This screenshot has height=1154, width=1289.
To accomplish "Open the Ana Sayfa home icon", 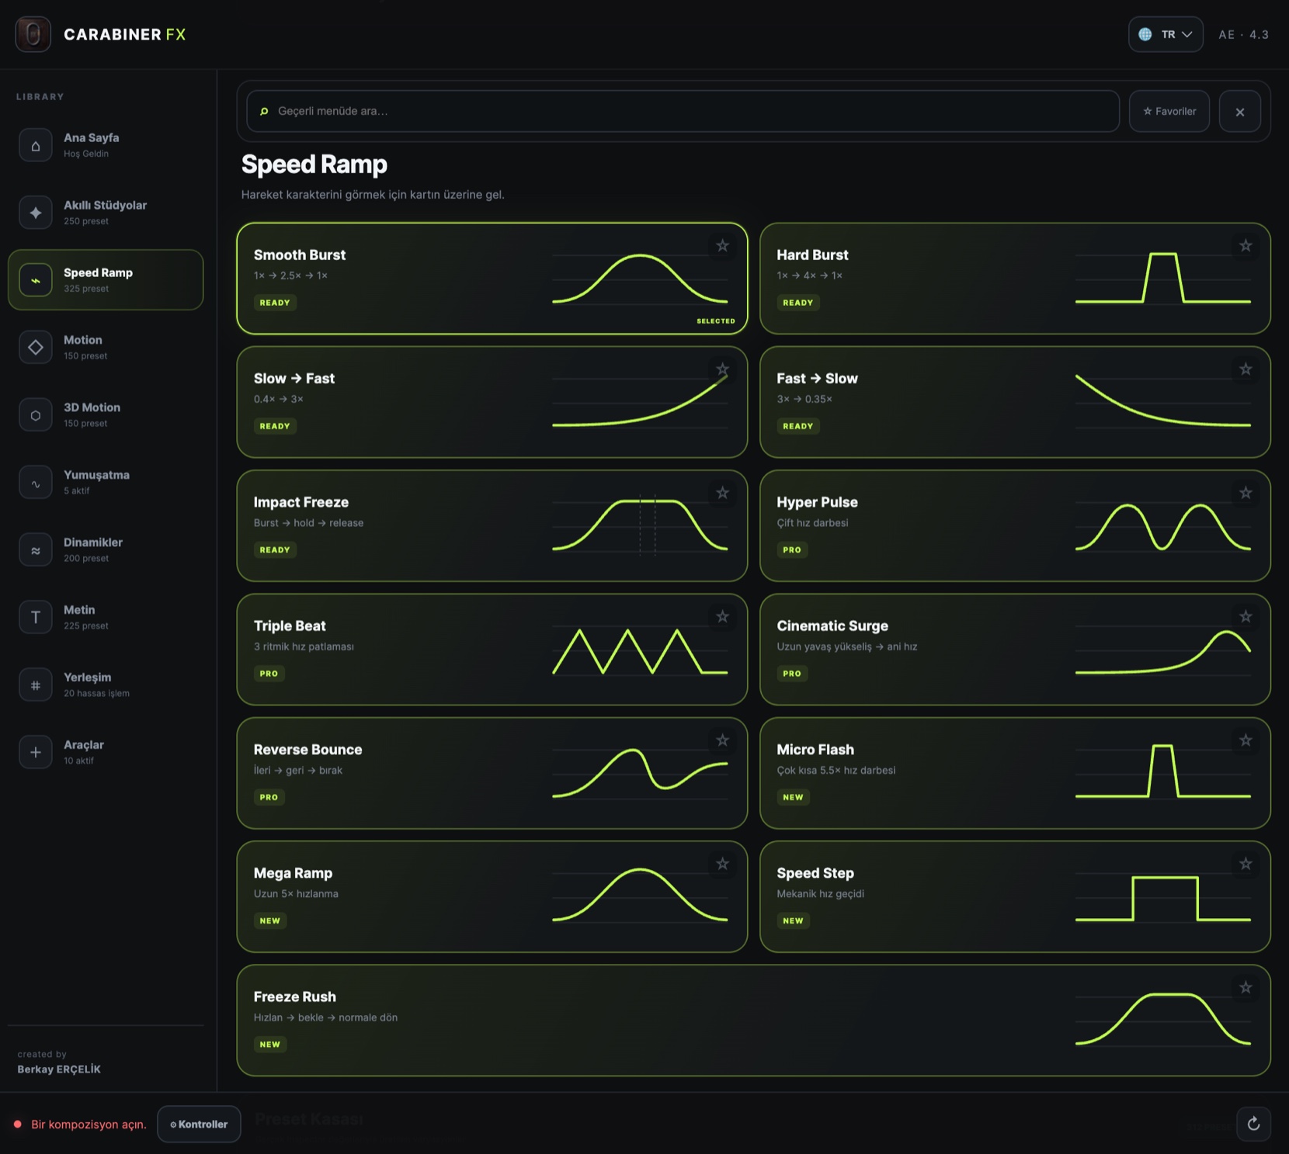I will tap(36, 145).
